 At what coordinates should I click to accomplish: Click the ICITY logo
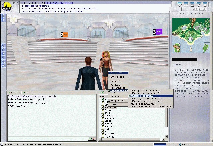(7, 7)
